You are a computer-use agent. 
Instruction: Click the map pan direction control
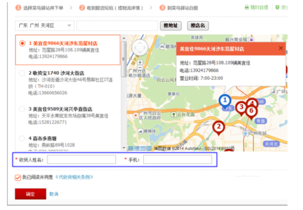pyautogui.click(x=139, y=48)
